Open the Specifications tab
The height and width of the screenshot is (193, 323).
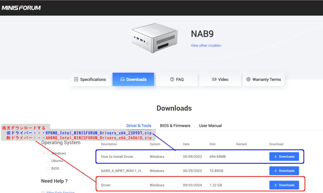(x=90, y=79)
